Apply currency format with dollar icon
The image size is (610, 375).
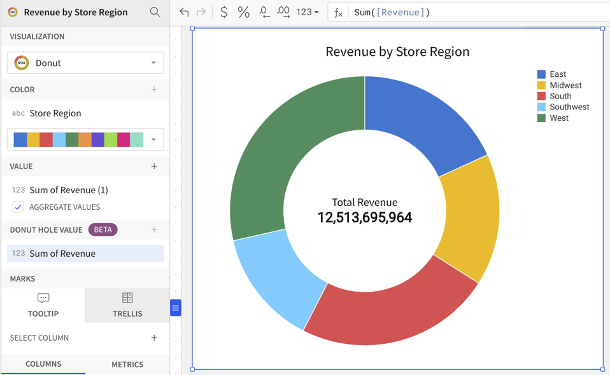pos(223,12)
